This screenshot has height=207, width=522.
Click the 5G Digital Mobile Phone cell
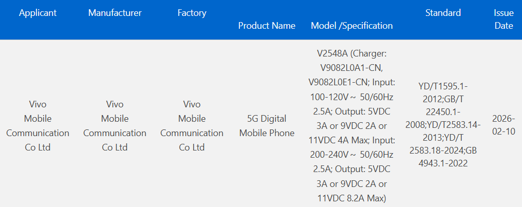pos(267,126)
